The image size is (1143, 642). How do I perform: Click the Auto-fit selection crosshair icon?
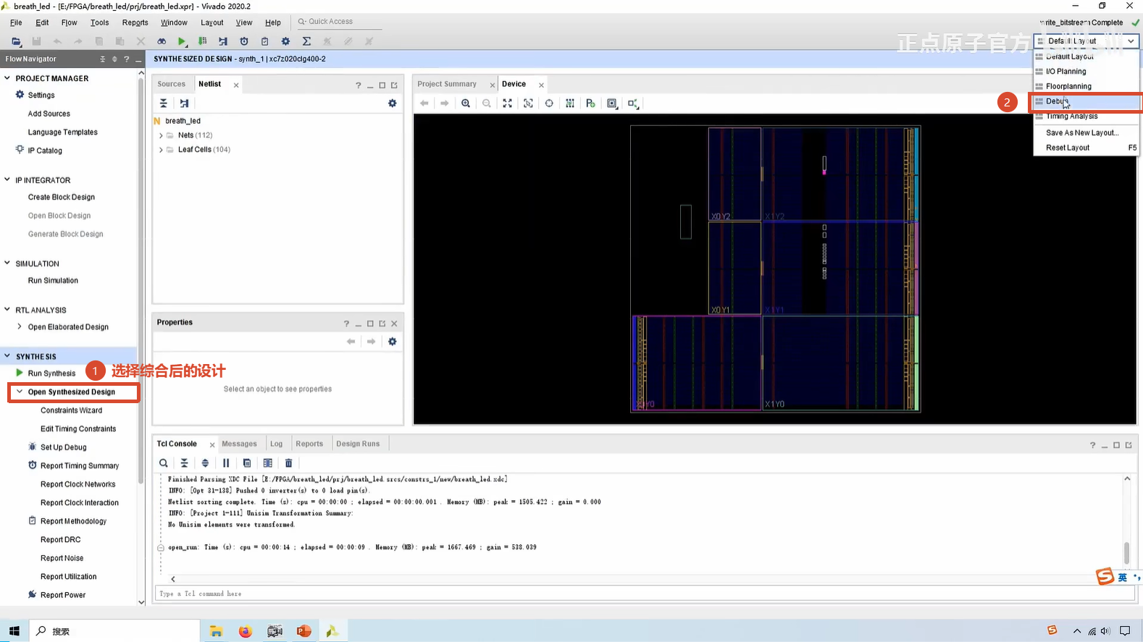tap(549, 104)
